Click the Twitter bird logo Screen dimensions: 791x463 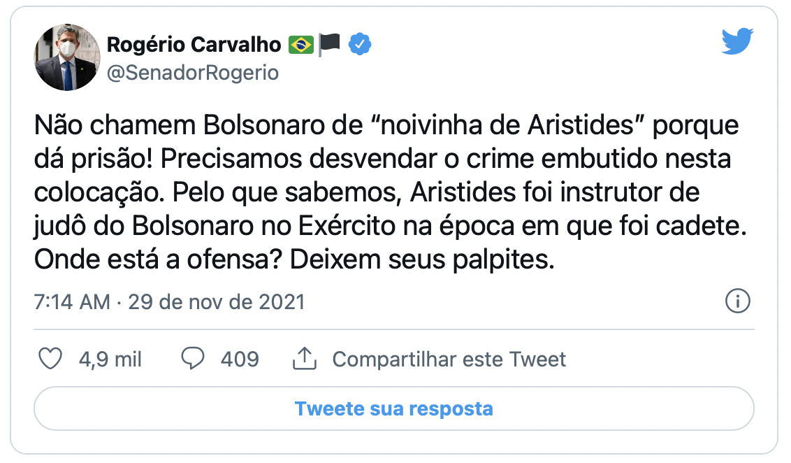click(739, 42)
